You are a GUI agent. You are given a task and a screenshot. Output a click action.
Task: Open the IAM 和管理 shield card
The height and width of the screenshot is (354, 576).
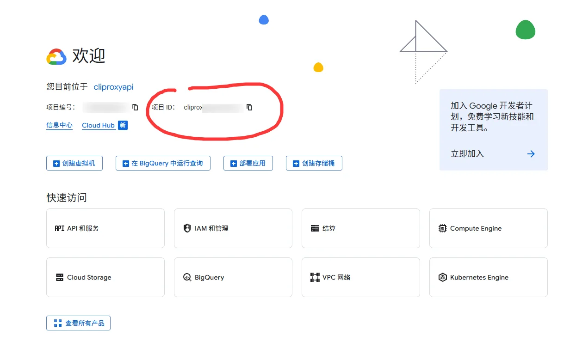click(x=233, y=228)
